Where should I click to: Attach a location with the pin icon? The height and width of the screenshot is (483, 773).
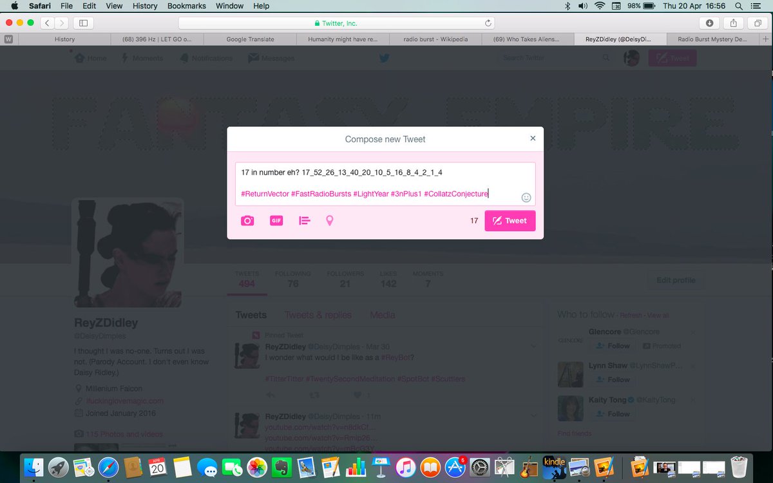[x=329, y=220]
